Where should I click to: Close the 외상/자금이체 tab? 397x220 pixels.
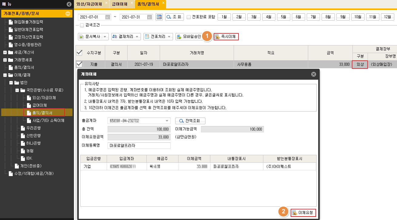106,3
